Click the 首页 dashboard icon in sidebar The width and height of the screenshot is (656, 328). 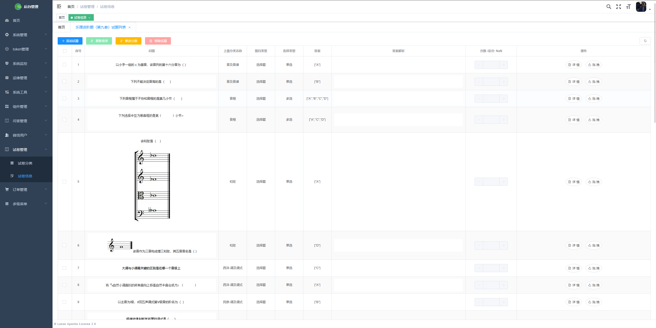point(7,20)
